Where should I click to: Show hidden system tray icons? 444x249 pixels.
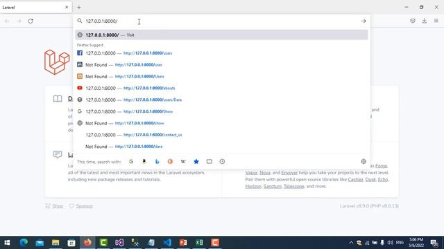click(351, 243)
